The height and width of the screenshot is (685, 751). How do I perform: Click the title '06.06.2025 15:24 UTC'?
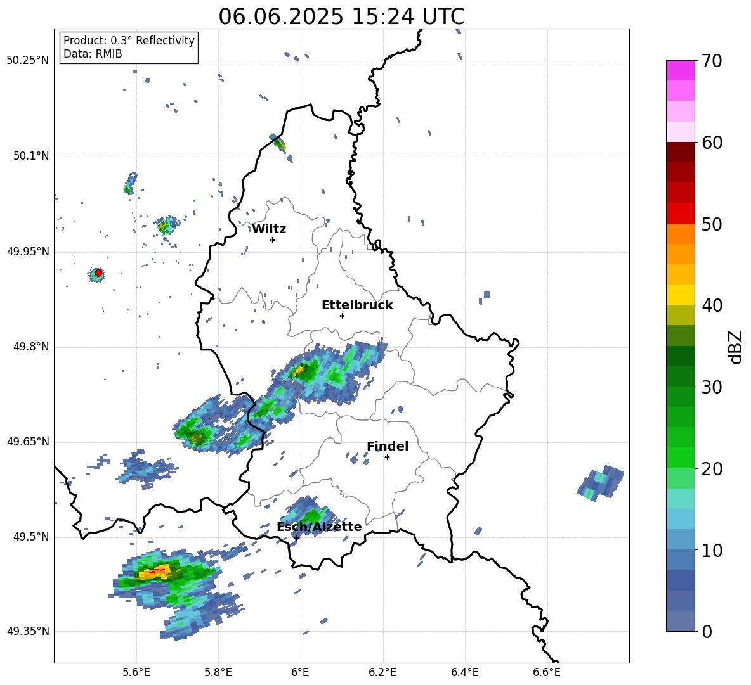click(x=341, y=16)
